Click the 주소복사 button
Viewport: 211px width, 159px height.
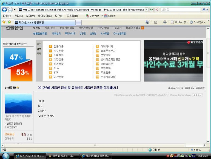click(x=197, y=95)
